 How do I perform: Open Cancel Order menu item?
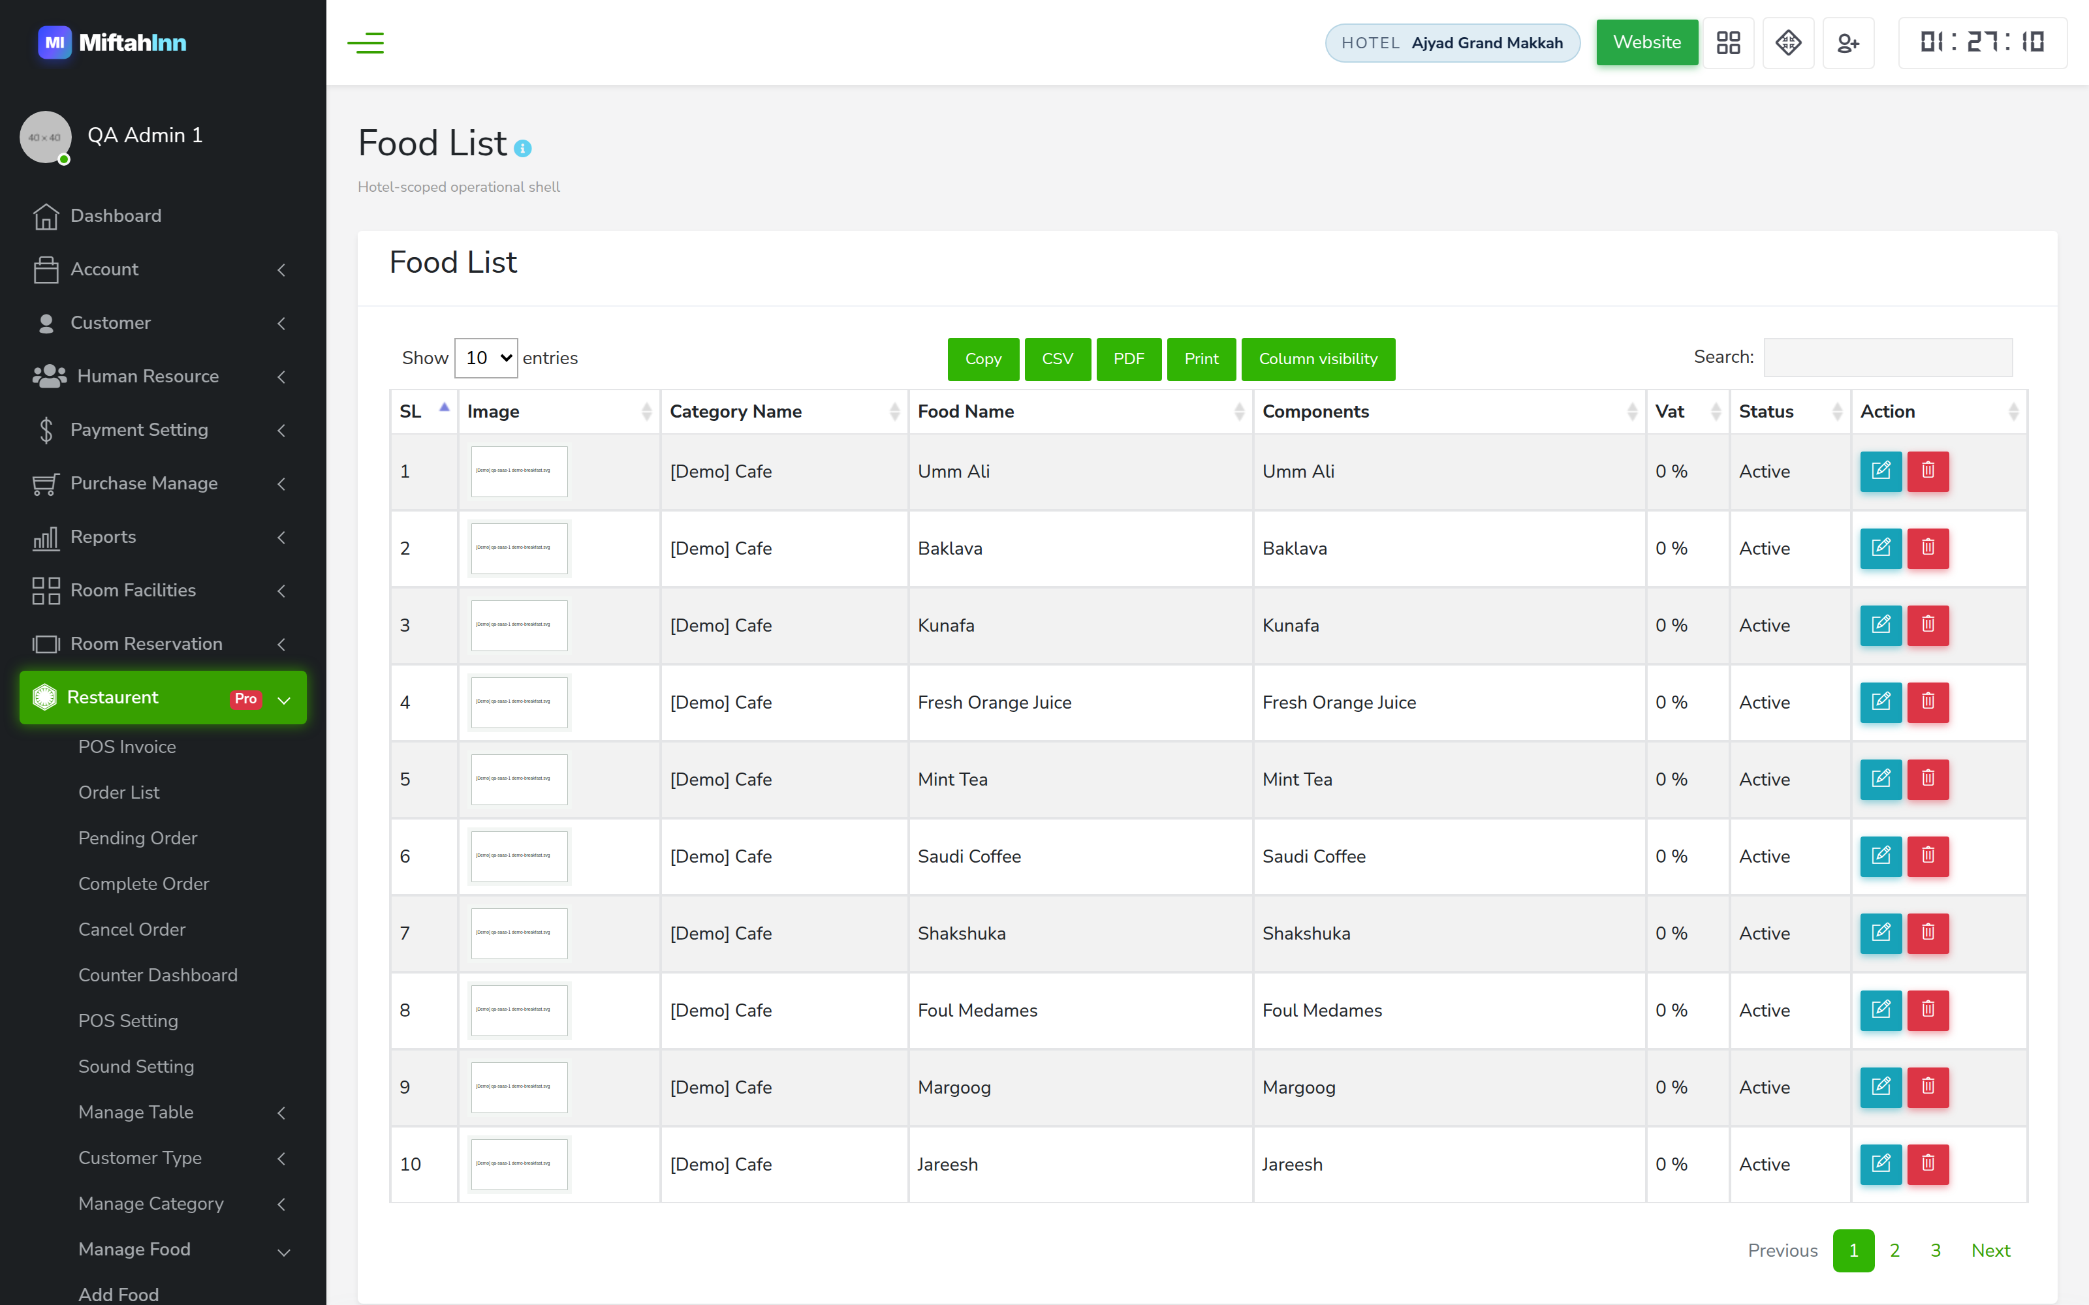(131, 930)
